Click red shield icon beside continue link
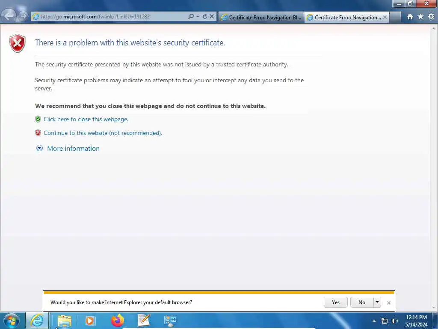 point(38,133)
